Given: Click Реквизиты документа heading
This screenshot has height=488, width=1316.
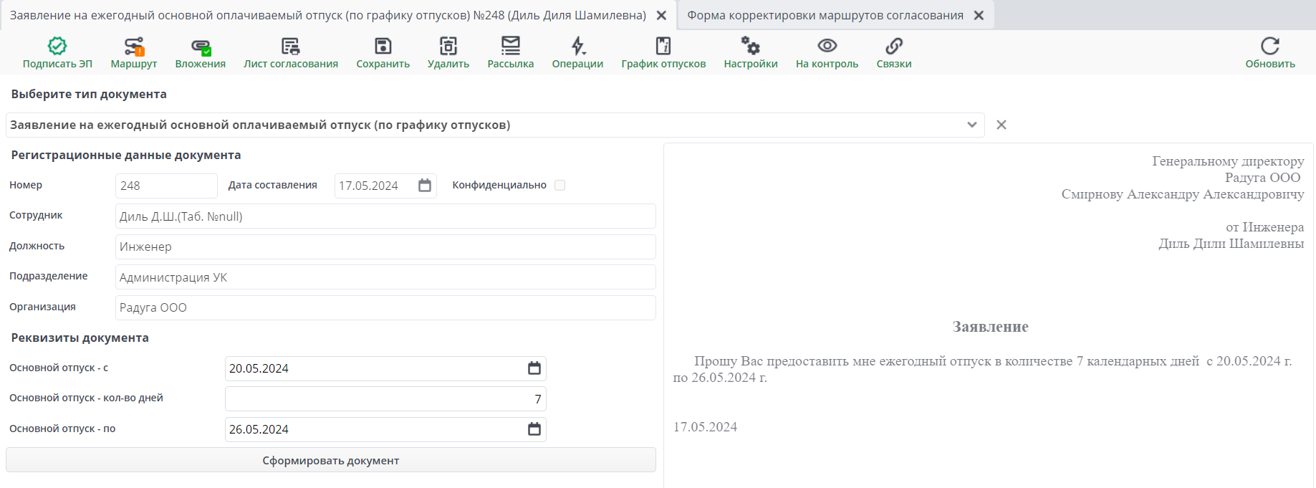Looking at the screenshot, I should click(80, 338).
